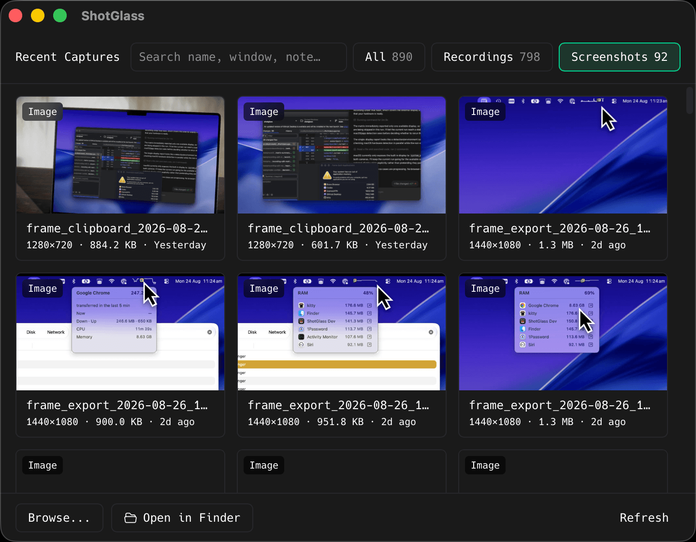This screenshot has width=696, height=542.
Task: Click the file name of the 951.8 KB capture
Action: point(338,405)
